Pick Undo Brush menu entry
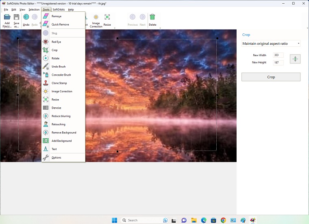The image size is (309, 224). (63, 67)
